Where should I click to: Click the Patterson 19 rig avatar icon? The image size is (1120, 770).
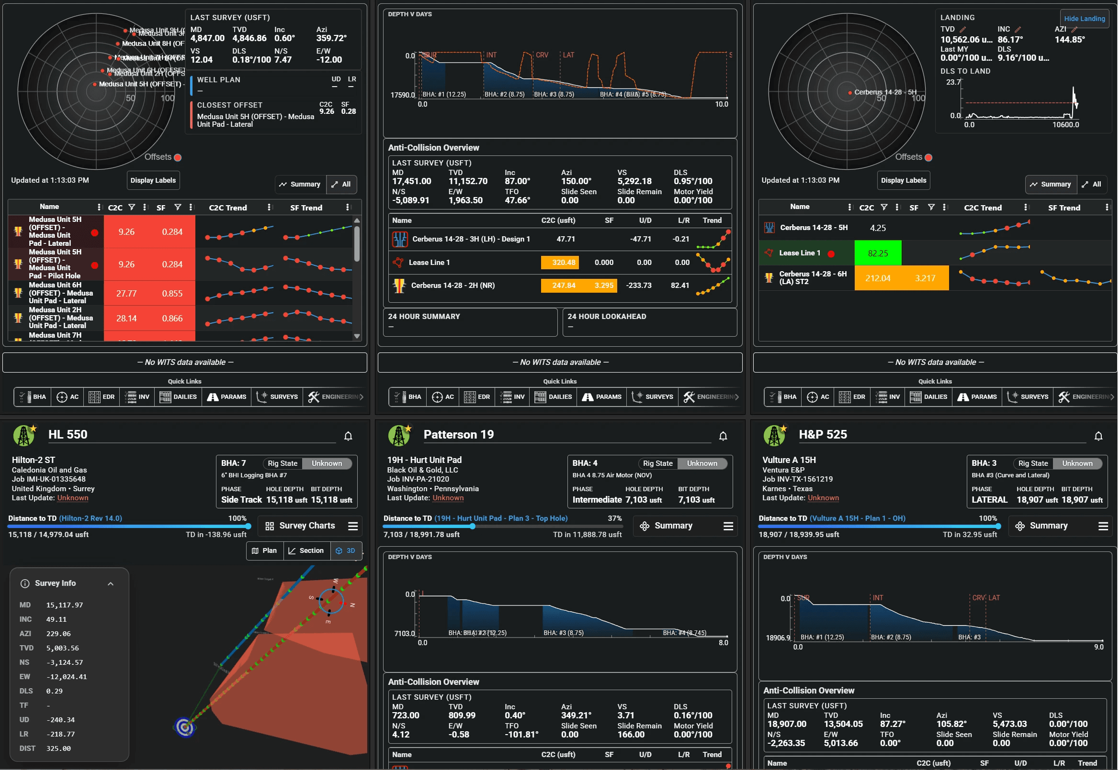(399, 436)
